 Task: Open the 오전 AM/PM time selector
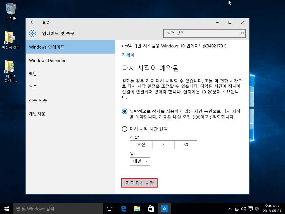(x=141, y=145)
